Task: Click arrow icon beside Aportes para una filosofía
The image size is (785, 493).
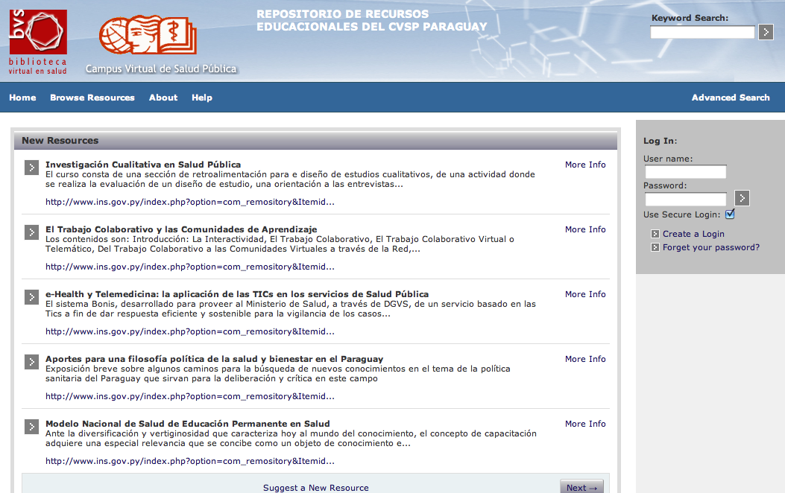Action: click(31, 362)
